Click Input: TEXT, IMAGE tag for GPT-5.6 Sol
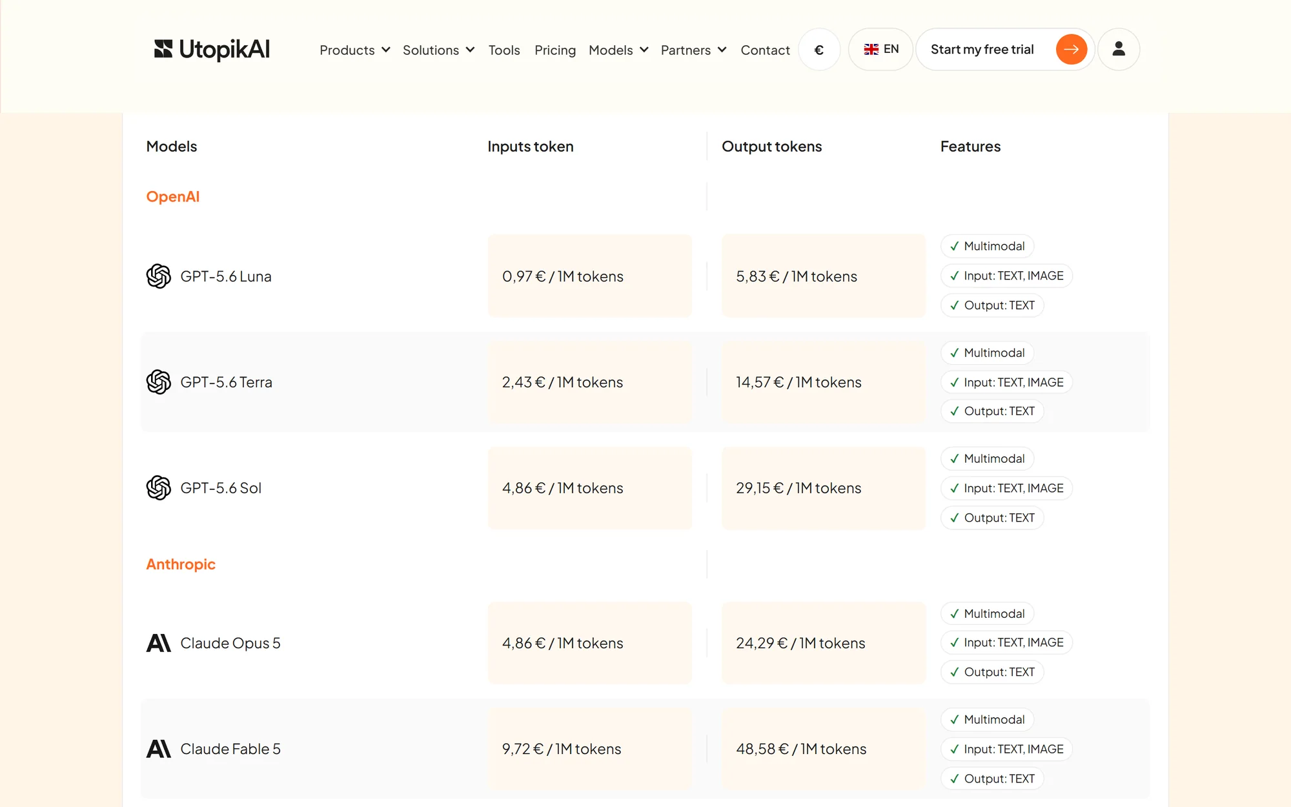The image size is (1291, 807). coord(1007,488)
